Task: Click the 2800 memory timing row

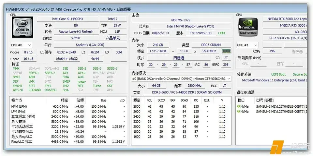Action: [181, 106]
